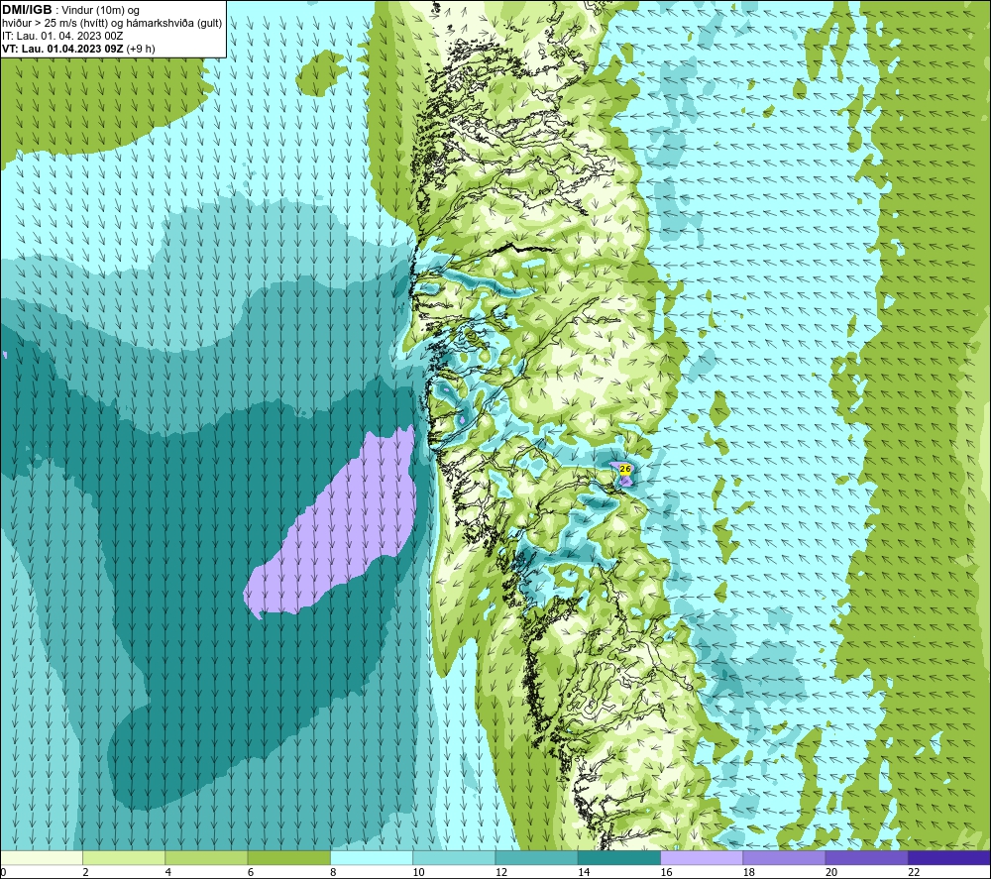The height and width of the screenshot is (879, 991).
Task: Click the 18–20 m/s purple legend swatch
Action: click(x=784, y=857)
